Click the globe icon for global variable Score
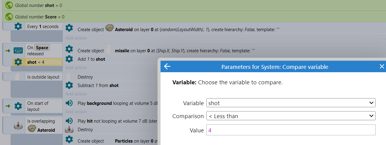Screen dimensions: 386x145 [9, 17]
